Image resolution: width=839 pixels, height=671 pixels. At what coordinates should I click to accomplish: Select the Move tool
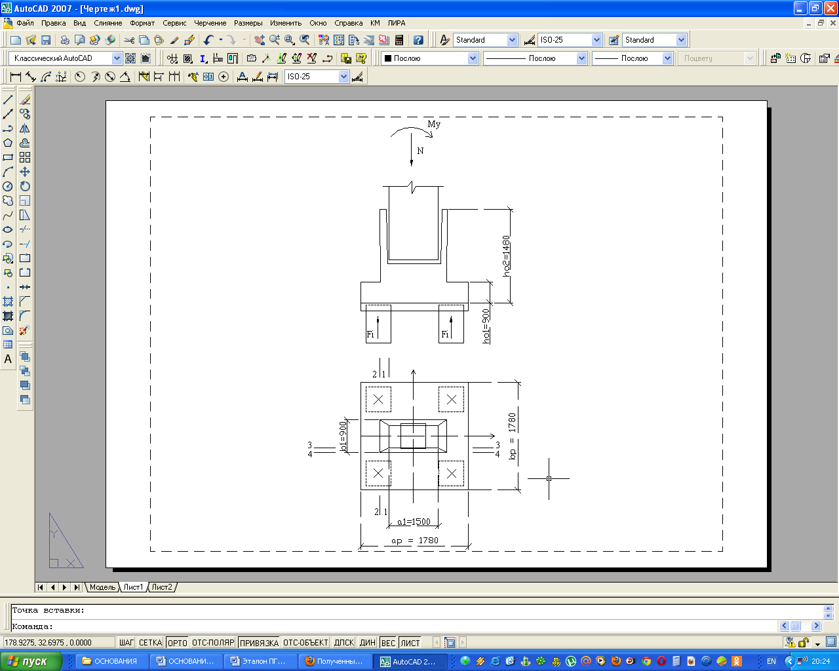click(25, 172)
